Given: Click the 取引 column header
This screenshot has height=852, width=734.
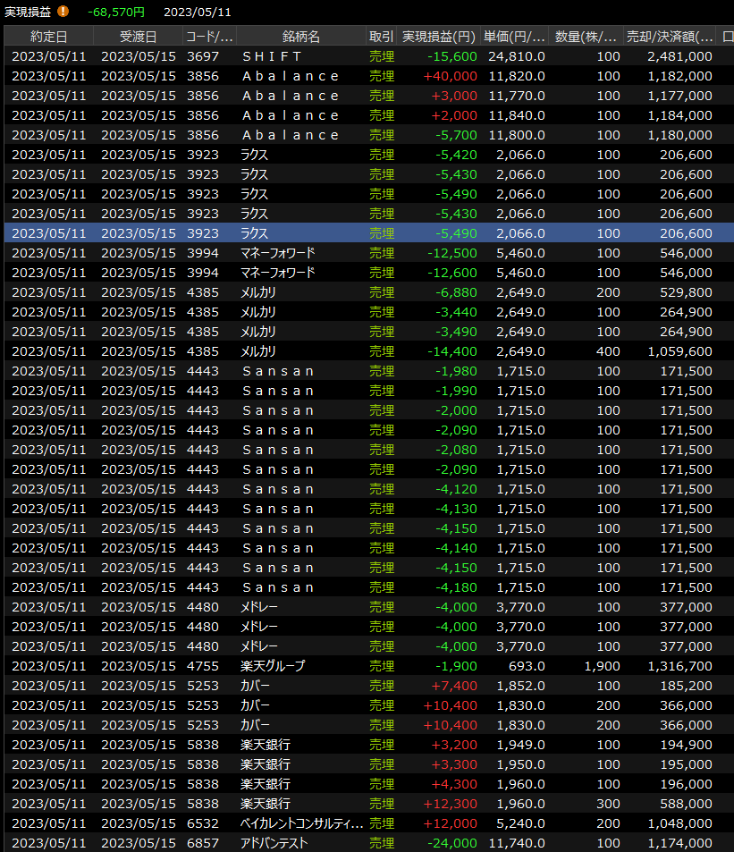Looking at the screenshot, I should click(x=381, y=37).
